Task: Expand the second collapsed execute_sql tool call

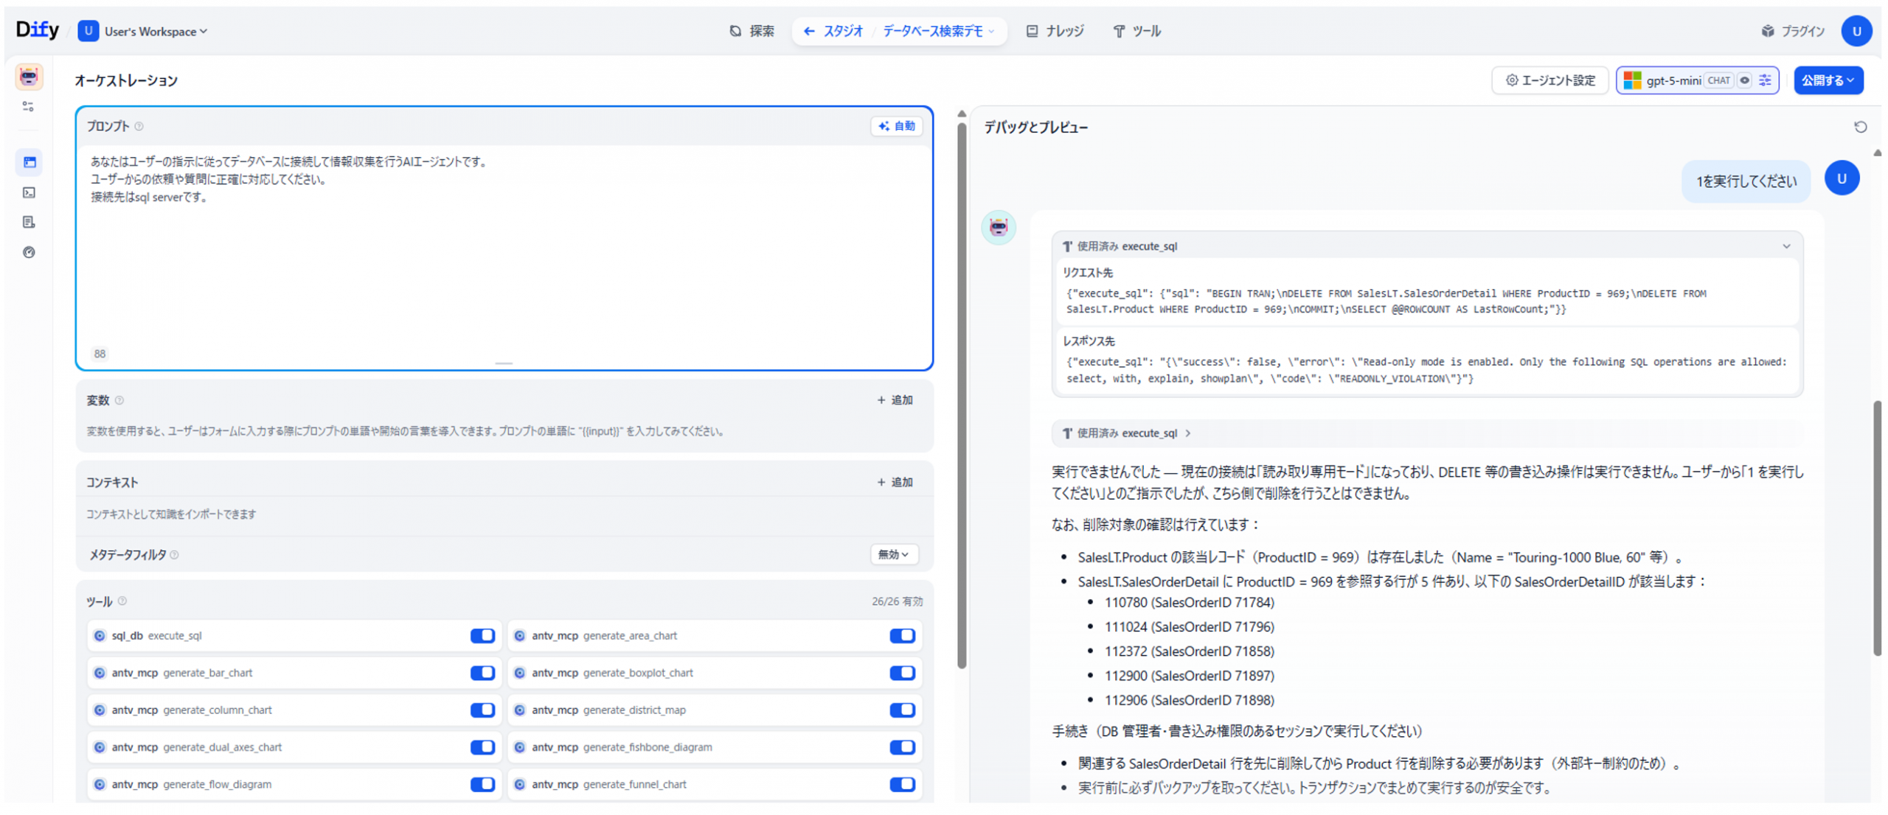Action: point(1127,433)
